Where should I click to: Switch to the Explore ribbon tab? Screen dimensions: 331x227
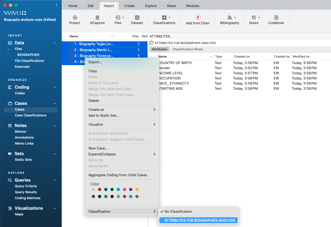point(150,6)
